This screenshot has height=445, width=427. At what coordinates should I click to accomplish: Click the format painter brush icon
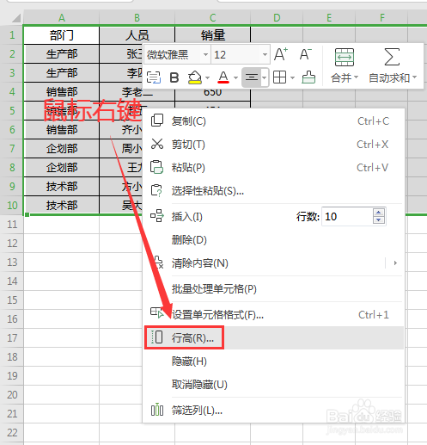(308, 77)
